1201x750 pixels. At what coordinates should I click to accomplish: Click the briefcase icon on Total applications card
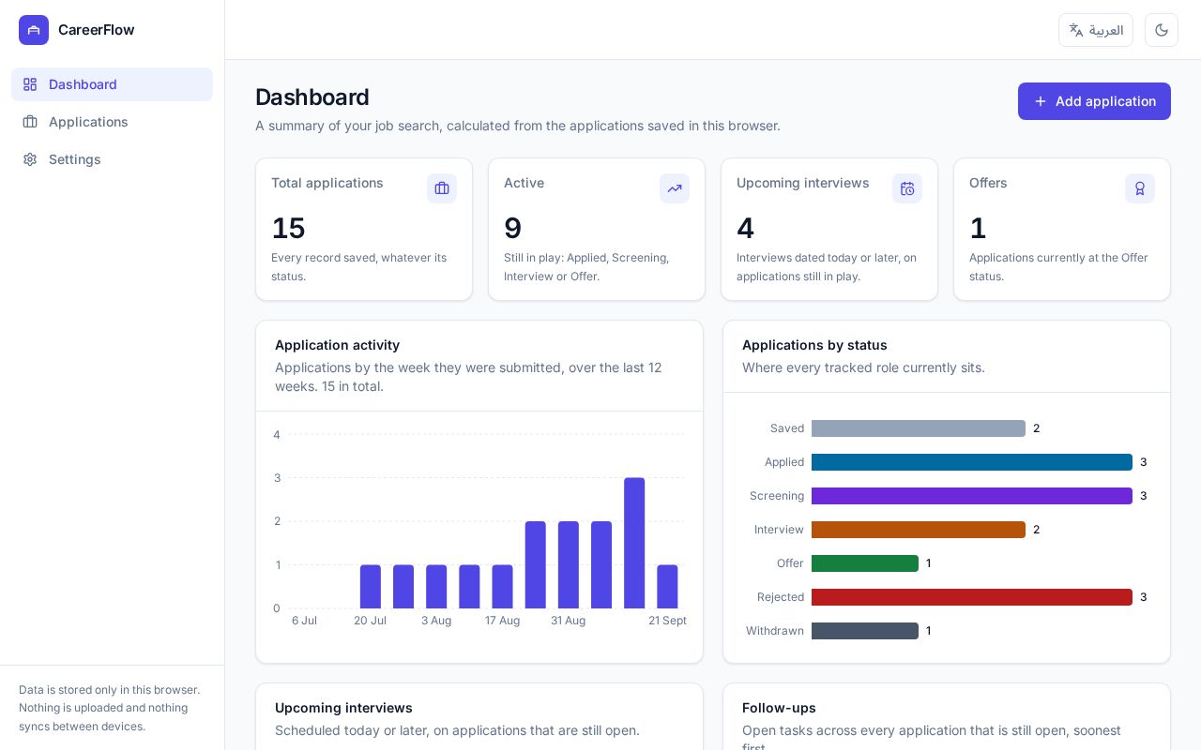point(442,188)
